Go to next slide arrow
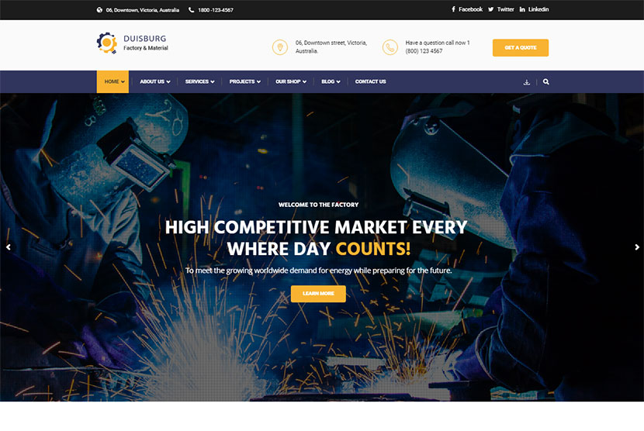 (637, 247)
